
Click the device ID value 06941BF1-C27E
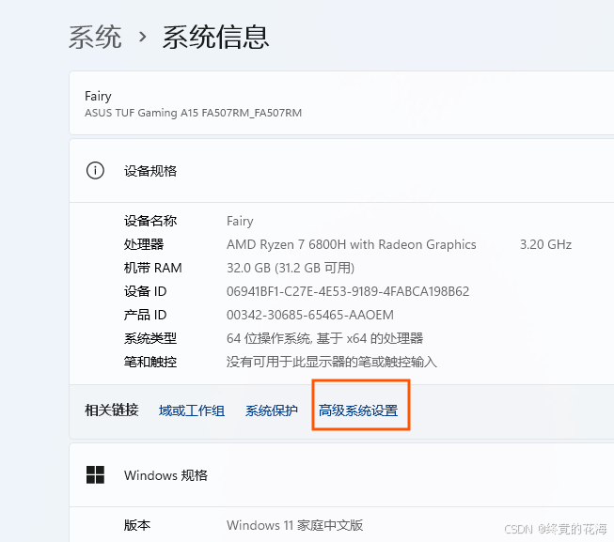(348, 291)
